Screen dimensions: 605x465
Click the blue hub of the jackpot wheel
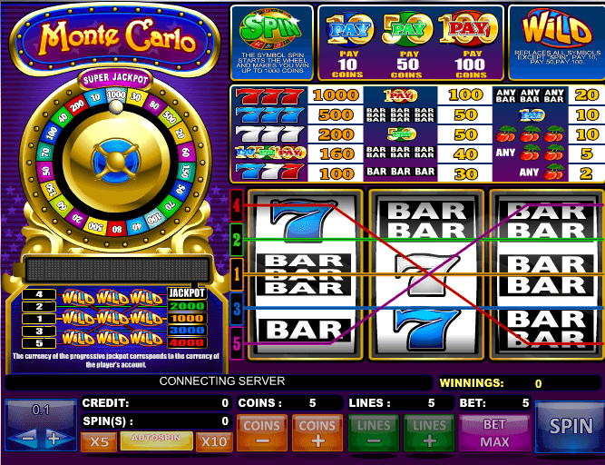tap(116, 161)
